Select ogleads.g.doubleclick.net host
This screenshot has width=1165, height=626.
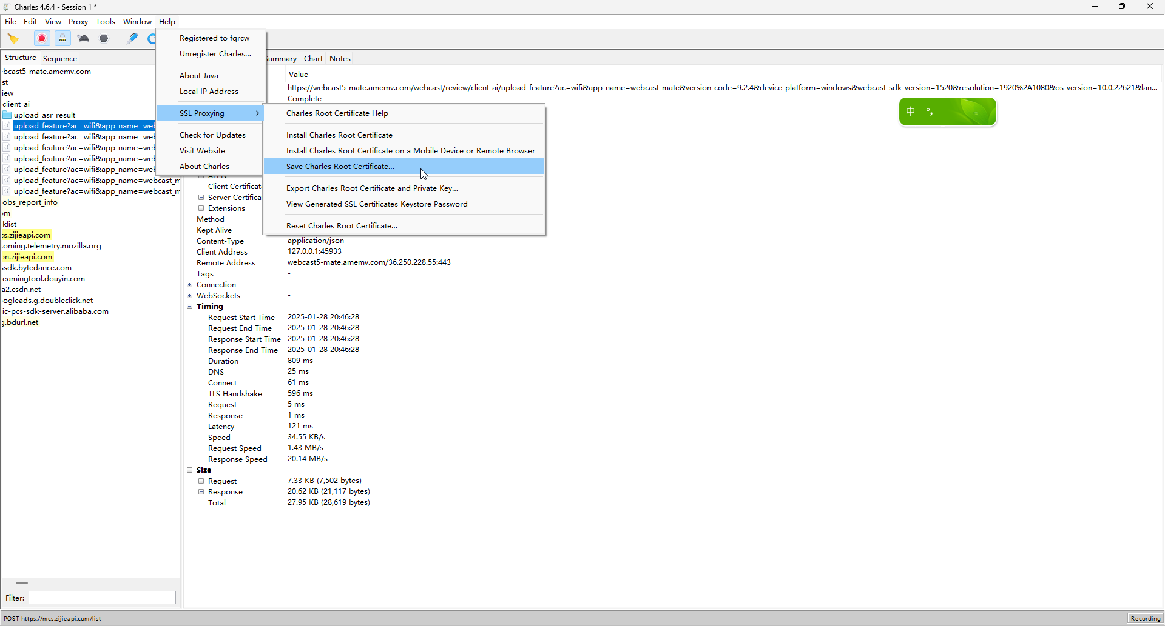click(47, 301)
